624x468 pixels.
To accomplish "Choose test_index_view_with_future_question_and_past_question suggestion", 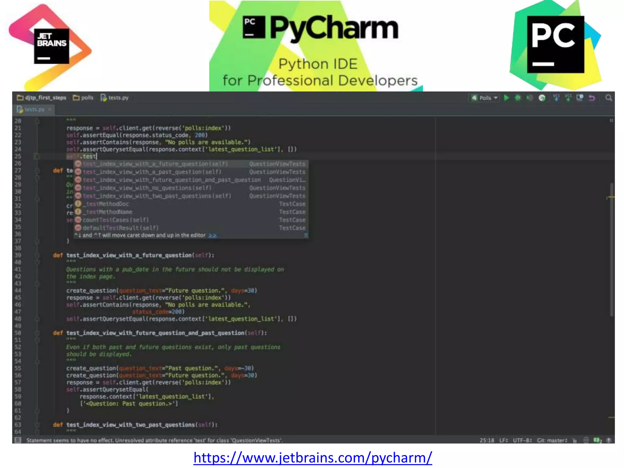I will click(191, 180).
